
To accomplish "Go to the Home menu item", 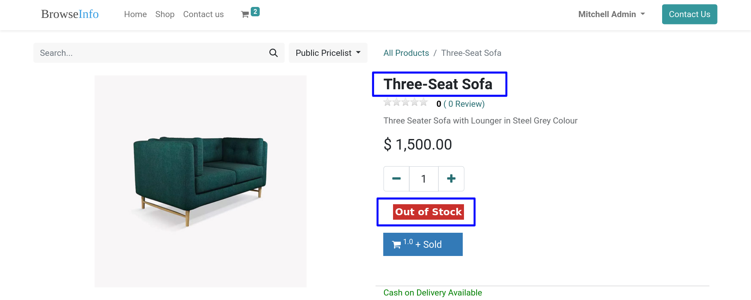I will coord(135,14).
